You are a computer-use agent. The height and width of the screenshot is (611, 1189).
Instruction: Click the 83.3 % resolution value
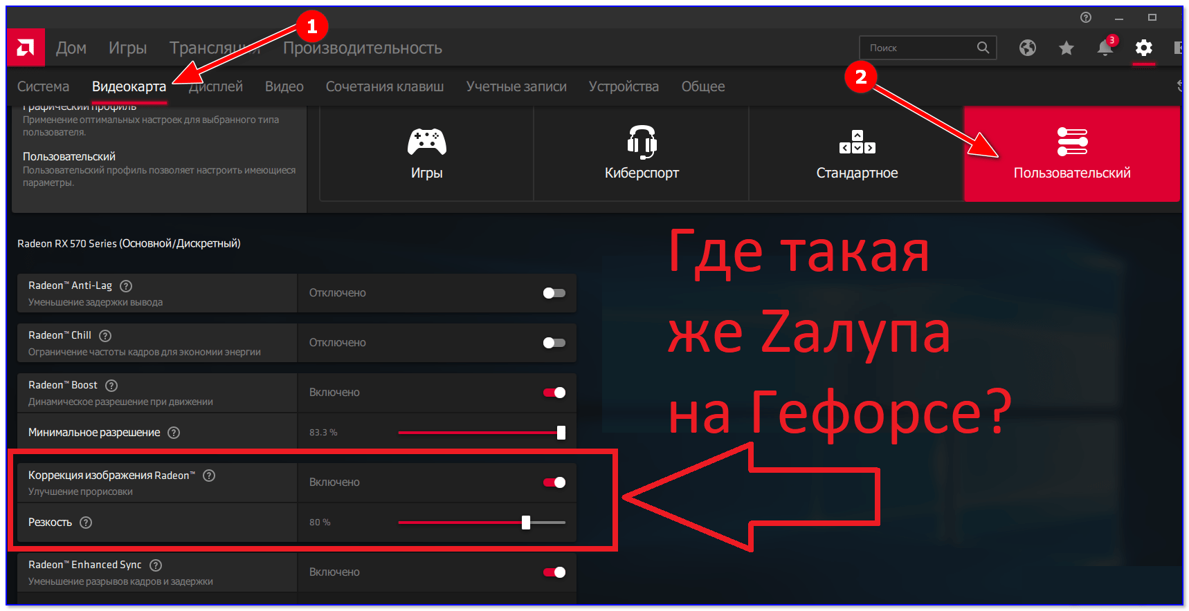point(323,433)
